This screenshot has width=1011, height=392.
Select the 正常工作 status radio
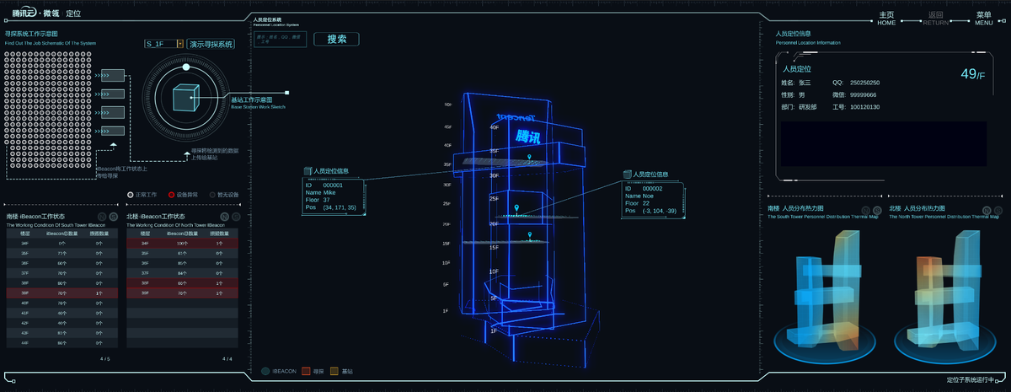coord(130,195)
